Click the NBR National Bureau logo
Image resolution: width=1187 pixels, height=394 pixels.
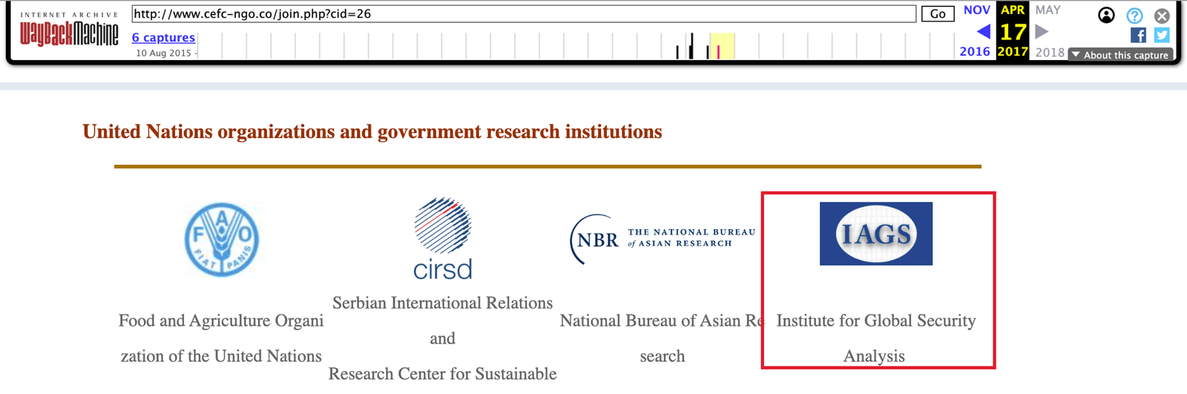[x=662, y=239]
